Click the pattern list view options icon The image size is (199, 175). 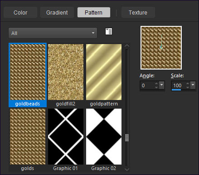point(109,31)
